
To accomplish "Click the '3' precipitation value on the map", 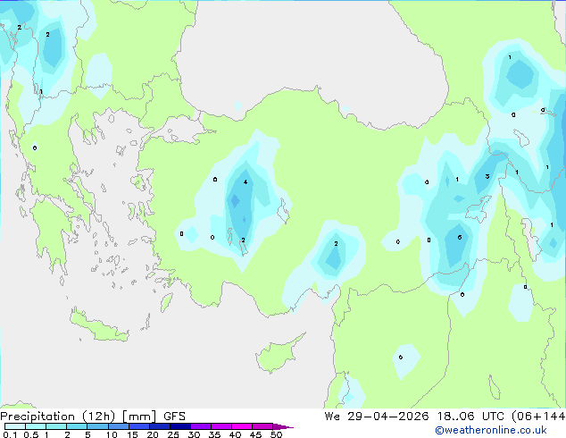I will pyautogui.click(x=487, y=176).
